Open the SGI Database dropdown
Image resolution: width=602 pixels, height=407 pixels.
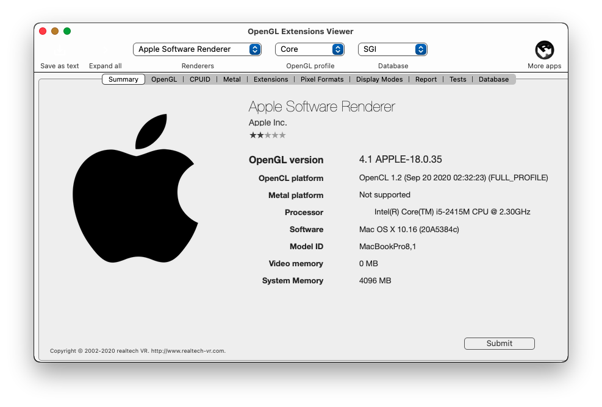[392, 49]
